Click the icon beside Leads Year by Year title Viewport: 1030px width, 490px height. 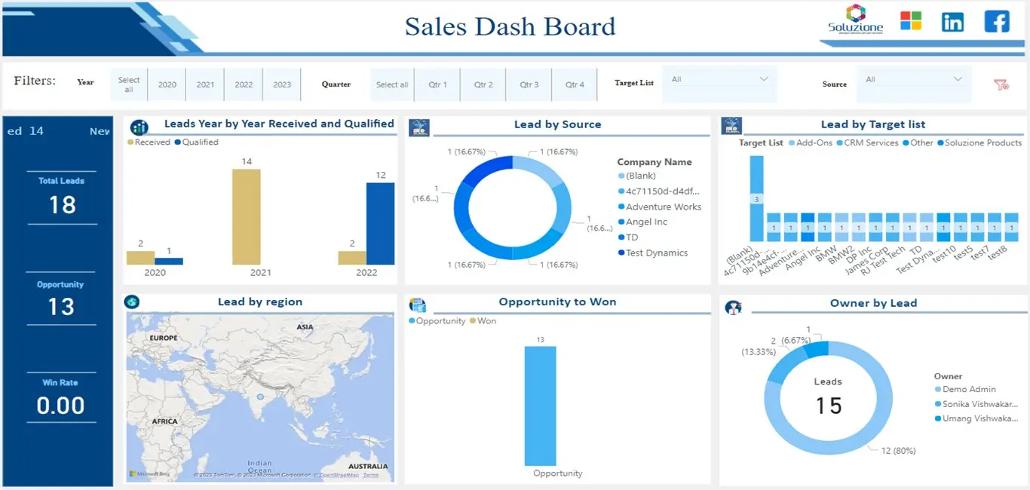click(139, 127)
